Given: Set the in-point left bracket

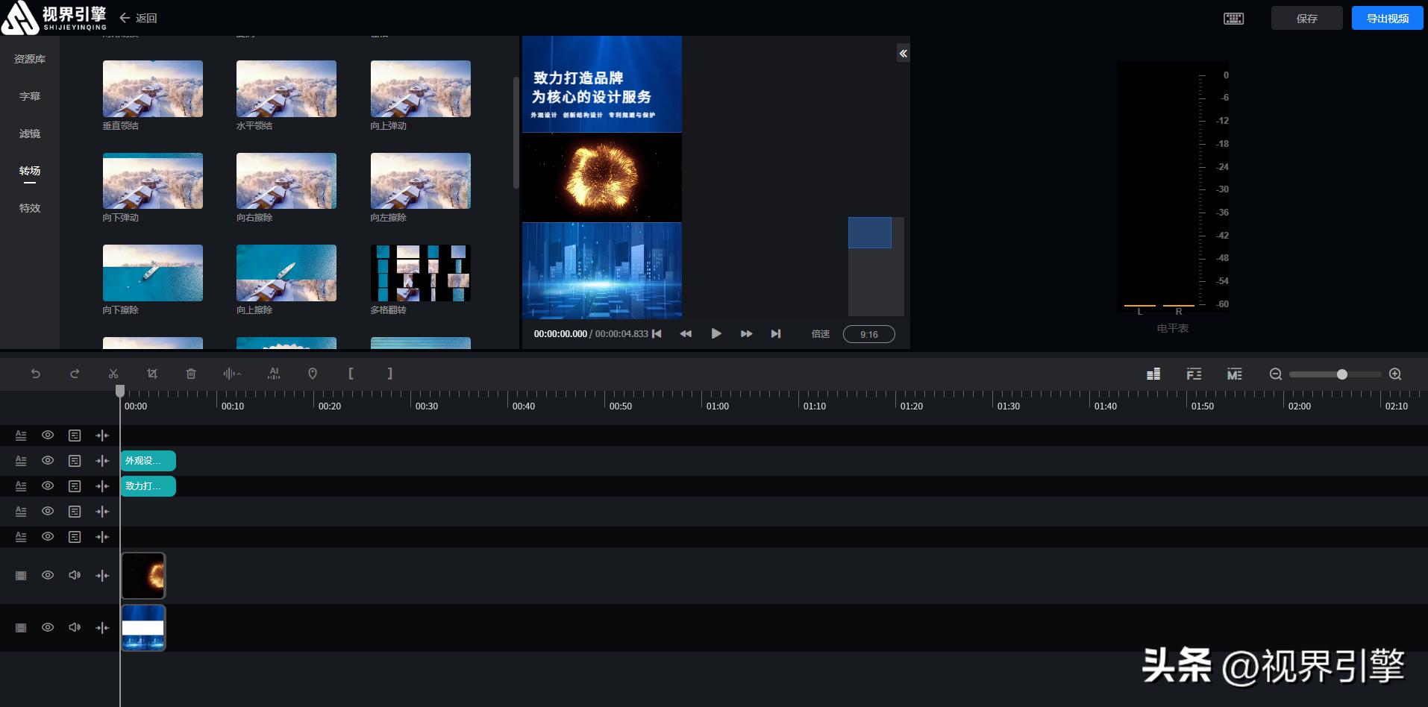Looking at the screenshot, I should 351,374.
